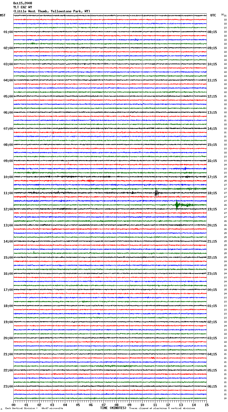Select the 08:00 MST time label

tap(8, 145)
